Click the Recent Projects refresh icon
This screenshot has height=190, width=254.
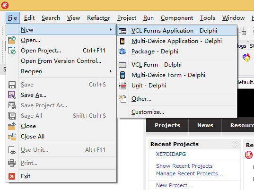click(235, 144)
